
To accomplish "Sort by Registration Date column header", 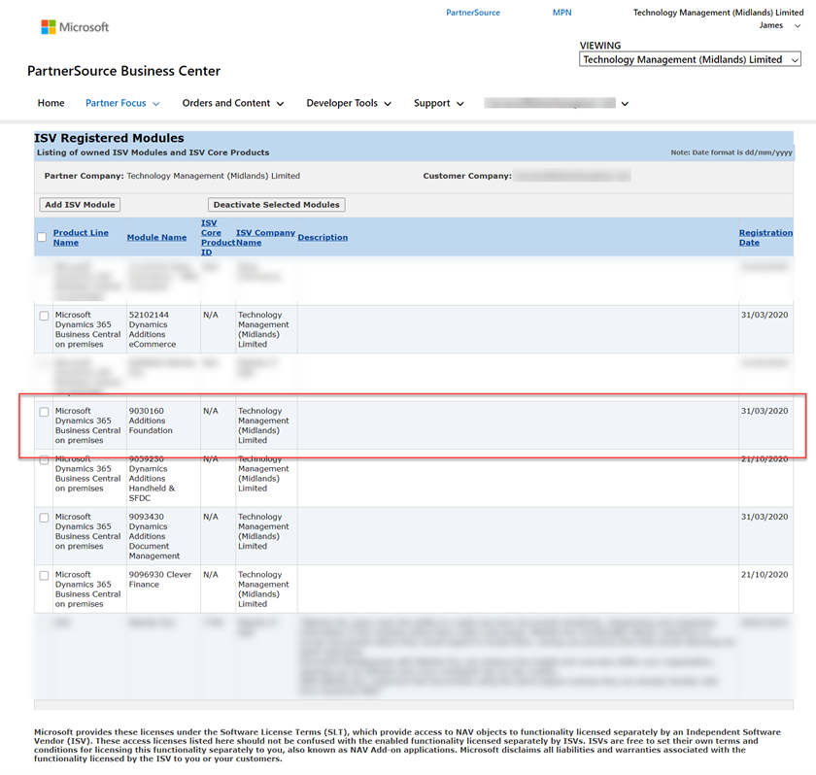I will click(765, 237).
